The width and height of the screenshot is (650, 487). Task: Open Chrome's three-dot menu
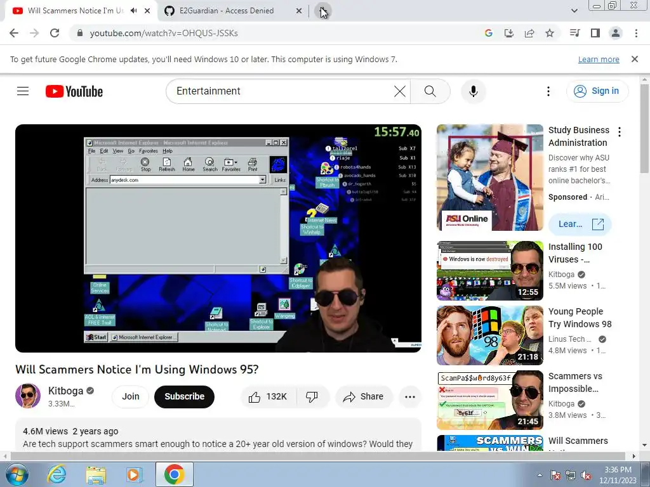[636, 33]
